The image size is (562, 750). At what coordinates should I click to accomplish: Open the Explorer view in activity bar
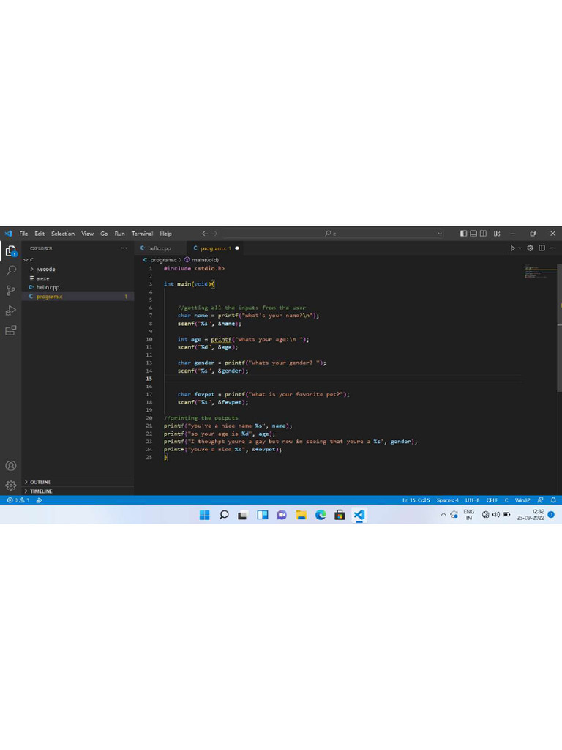pyautogui.click(x=10, y=250)
